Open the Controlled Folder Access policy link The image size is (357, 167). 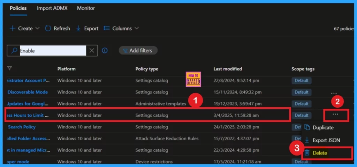click(x=29, y=139)
